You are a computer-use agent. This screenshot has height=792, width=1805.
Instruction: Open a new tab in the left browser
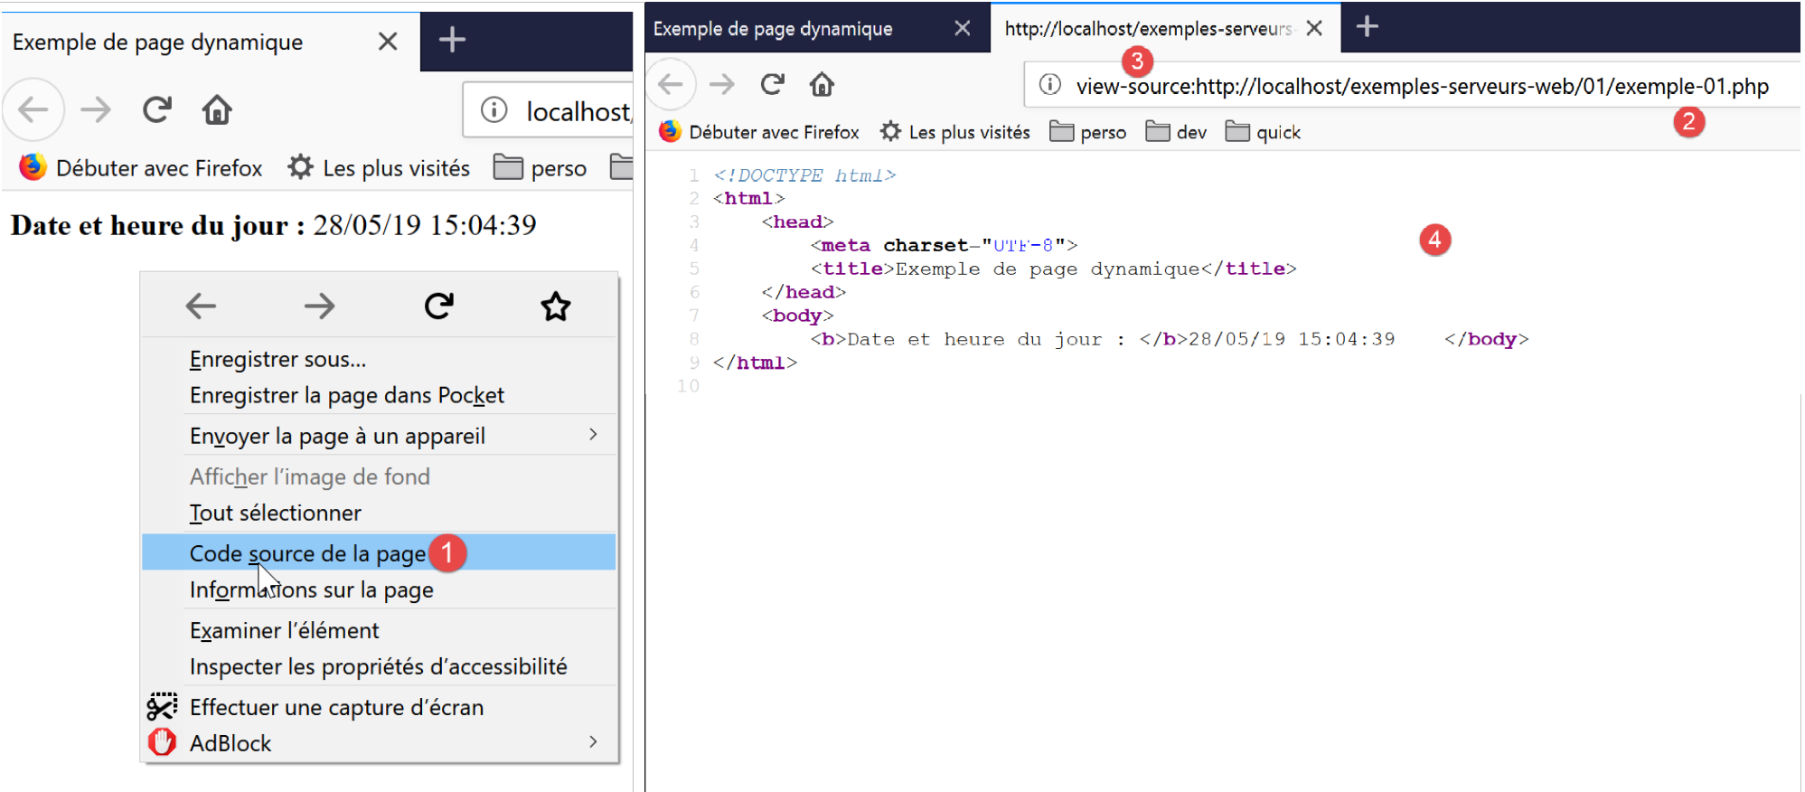pyautogui.click(x=452, y=40)
